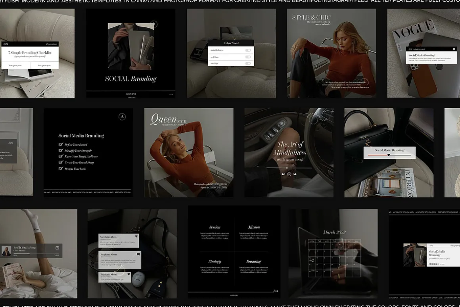Check the Identify Your Strength checkbox
Screen dimensions: 460x307
61,150
